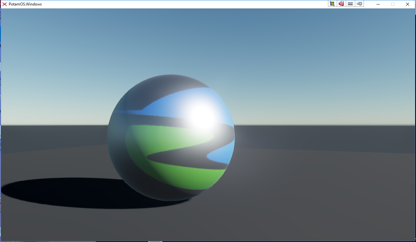The image size is (416, 242).
Task: Click the PotamOS.Windows title text
Action: point(25,4)
